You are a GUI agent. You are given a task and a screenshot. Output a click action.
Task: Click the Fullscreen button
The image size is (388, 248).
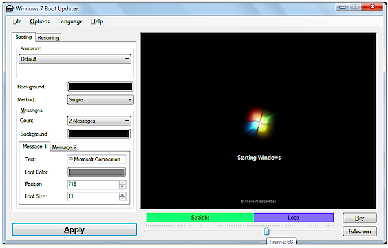coord(360,231)
